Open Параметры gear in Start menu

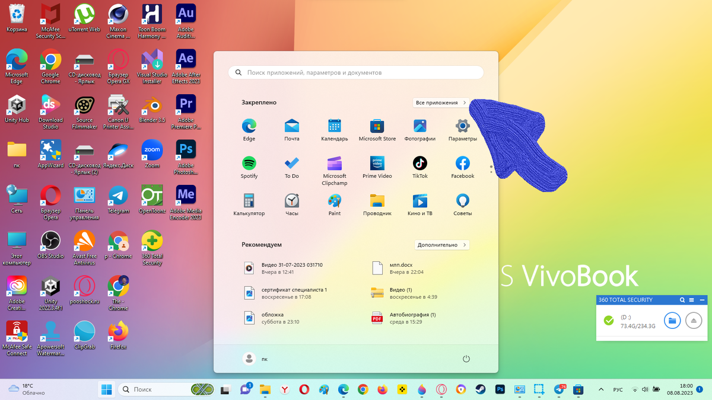pyautogui.click(x=463, y=130)
